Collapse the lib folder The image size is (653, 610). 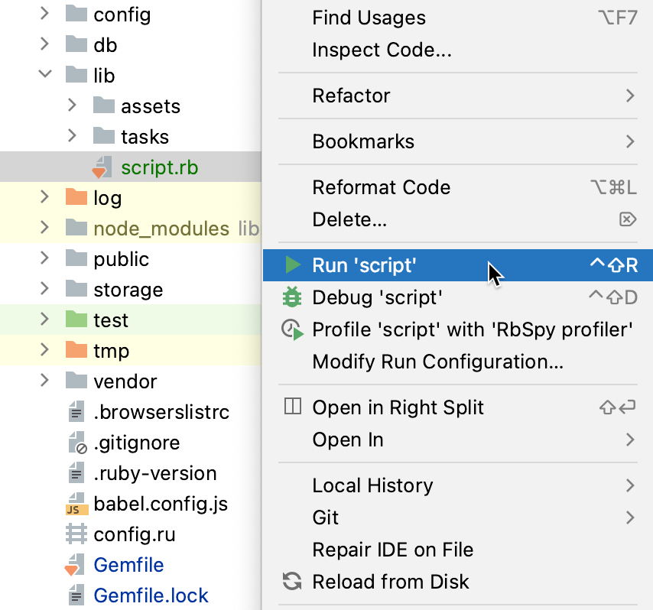tap(45, 75)
